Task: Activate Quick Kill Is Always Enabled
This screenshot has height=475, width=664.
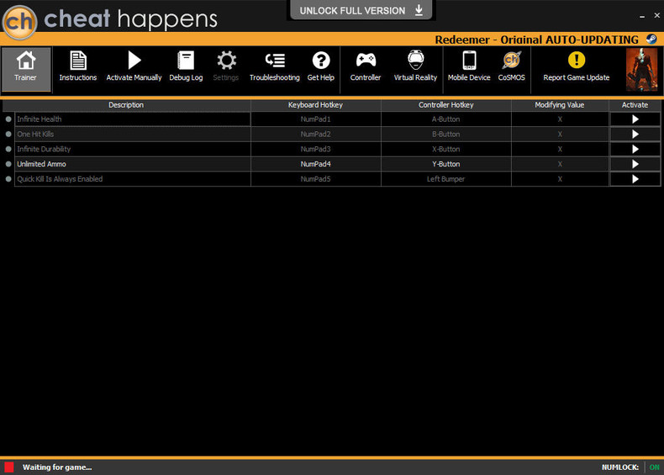Action: coord(635,179)
